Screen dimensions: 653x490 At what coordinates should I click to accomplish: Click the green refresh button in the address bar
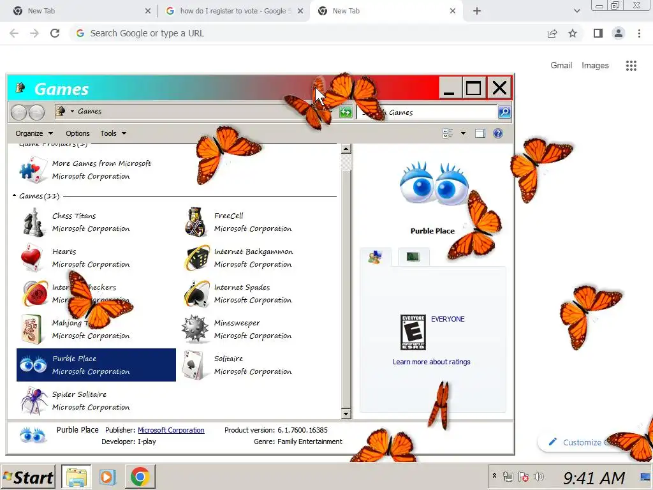346,112
